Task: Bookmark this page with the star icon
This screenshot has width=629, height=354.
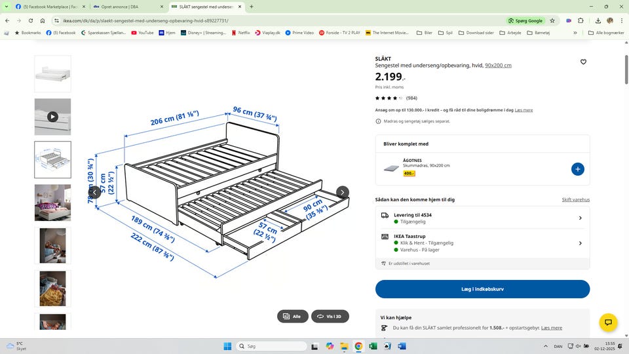Action: pyautogui.click(x=552, y=20)
